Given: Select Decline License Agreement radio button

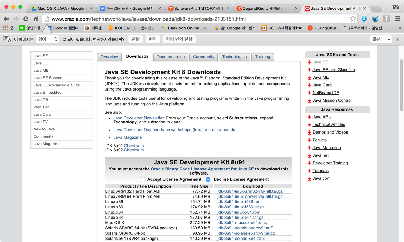Looking at the screenshot, I should [208, 179].
